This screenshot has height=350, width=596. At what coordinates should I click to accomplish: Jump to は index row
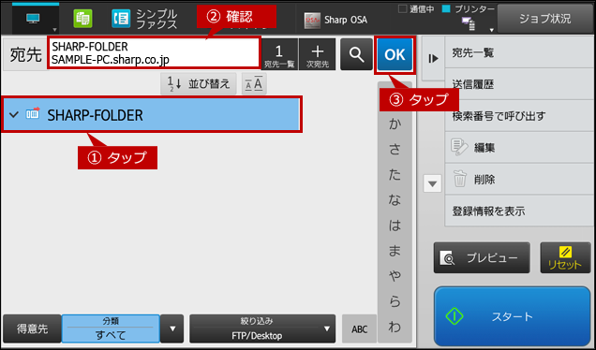[x=395, y=226]
